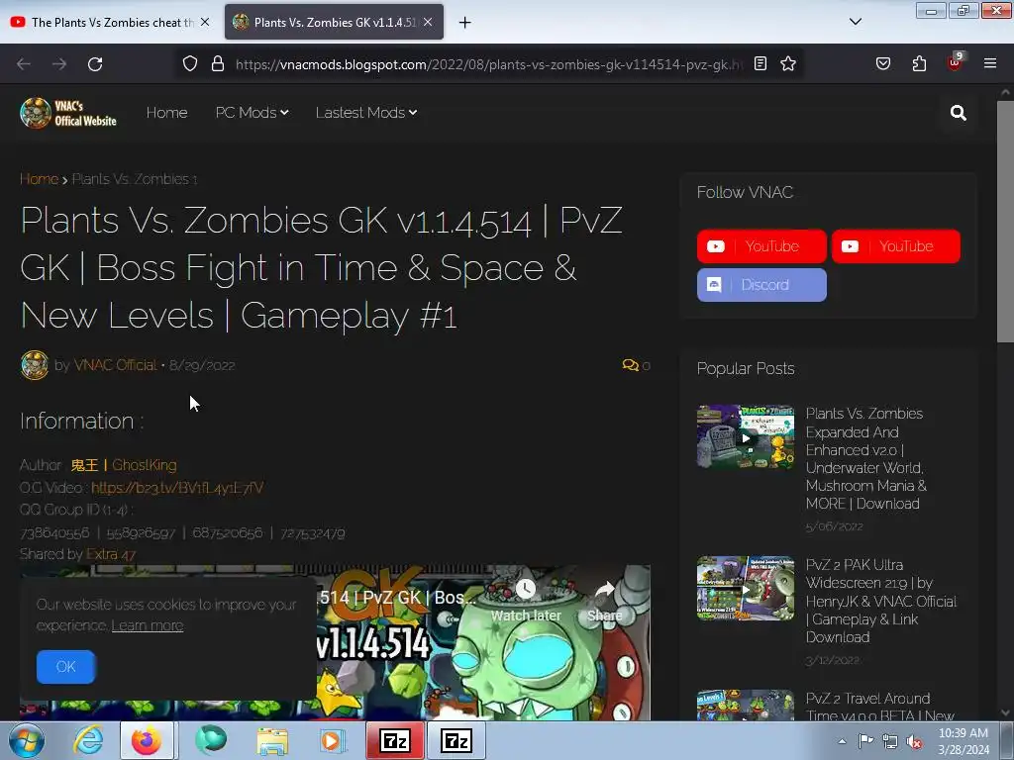
Task: Open PvZ 2 PAK Ultra Widescreen post title
Action: [x=880, y=601]
